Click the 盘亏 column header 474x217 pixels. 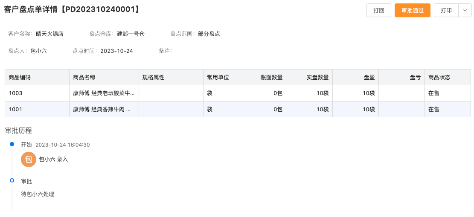point(415,78)
